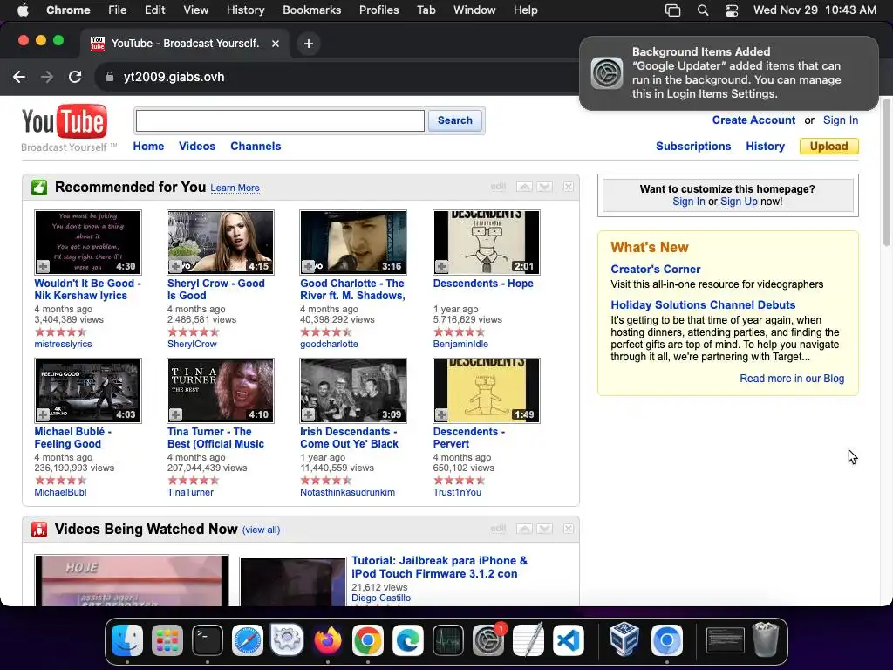Viewport: 893px width, 670px height.
Task: Open Creator's Corner link
Action: pyautogui.click(x=656, y=269)
